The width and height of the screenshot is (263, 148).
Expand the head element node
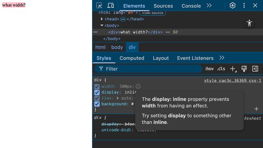click(x=102, y=19)
